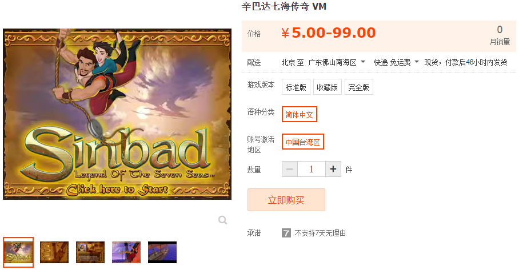Increase quantity with the plus button
Viewport: 519px width, 270px height.
coord(333,169)
